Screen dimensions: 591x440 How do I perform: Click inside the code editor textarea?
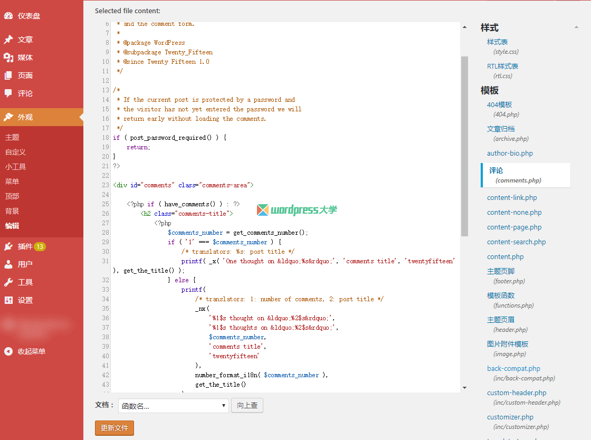284,207
